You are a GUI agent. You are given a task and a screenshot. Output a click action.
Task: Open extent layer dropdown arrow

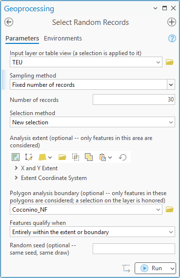tap(50, 157)
